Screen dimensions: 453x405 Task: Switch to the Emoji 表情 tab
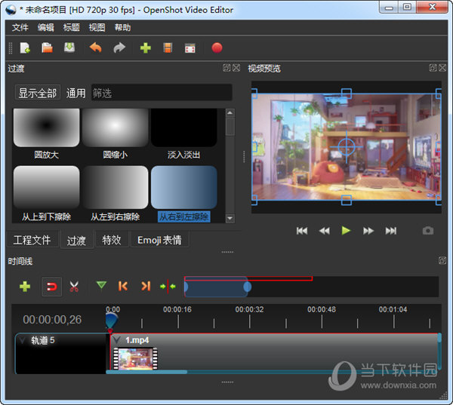(x=160, y=240)
